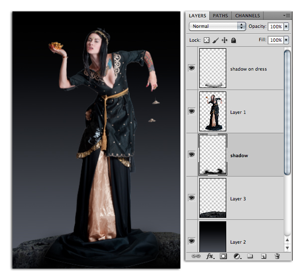
Task: Toggle visibility of Layer 1
Action: pyautogui.click(x=192, y=111)
